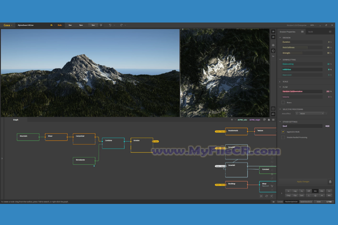Image resolution: width=338 pixels, height=225 pixels.
Task: Adjust the Rock Softness slider
Action: point(305,47)
